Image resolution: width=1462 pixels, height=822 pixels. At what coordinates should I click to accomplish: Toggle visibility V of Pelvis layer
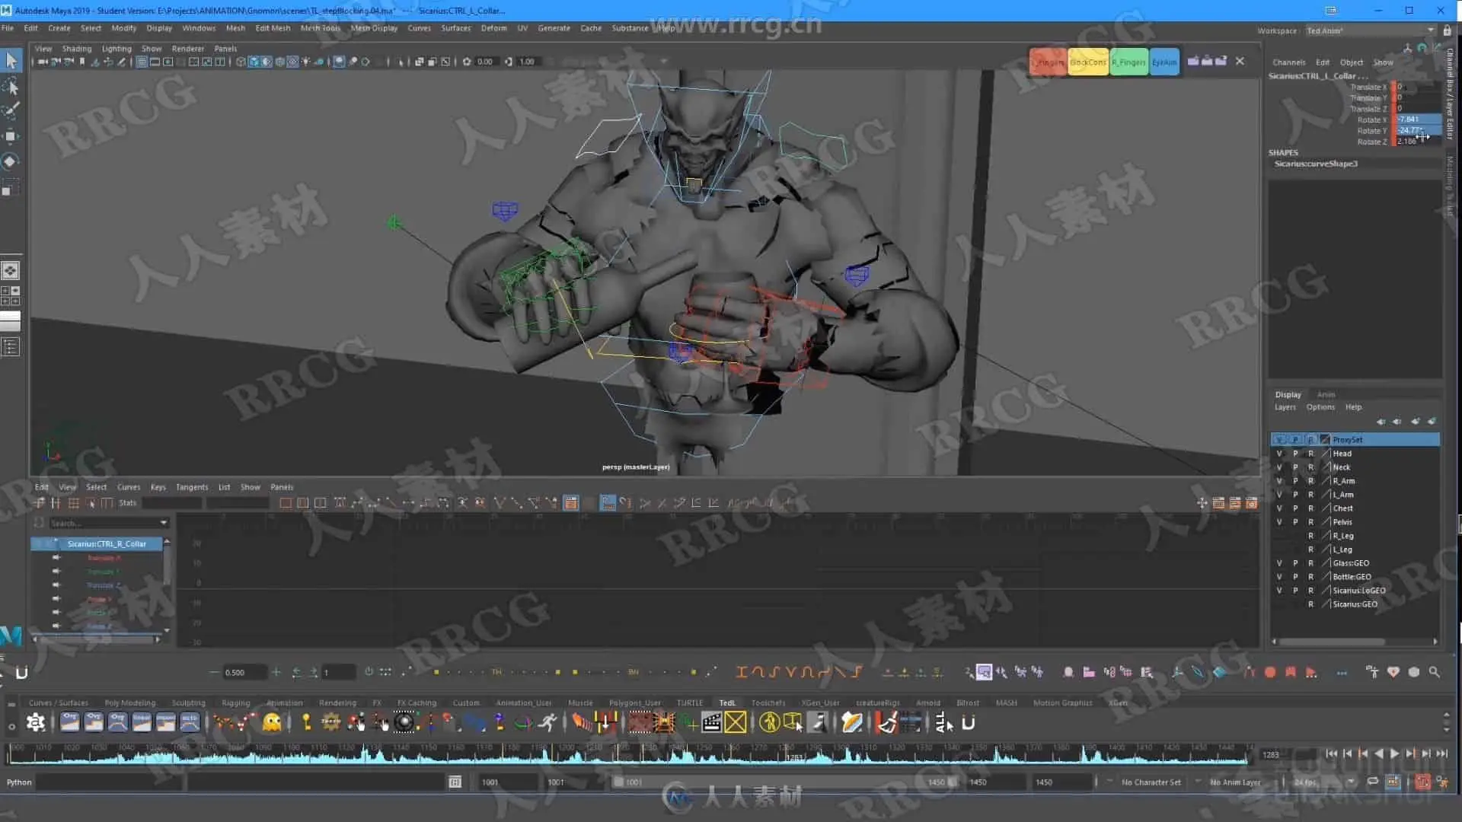coord(1279,522)
